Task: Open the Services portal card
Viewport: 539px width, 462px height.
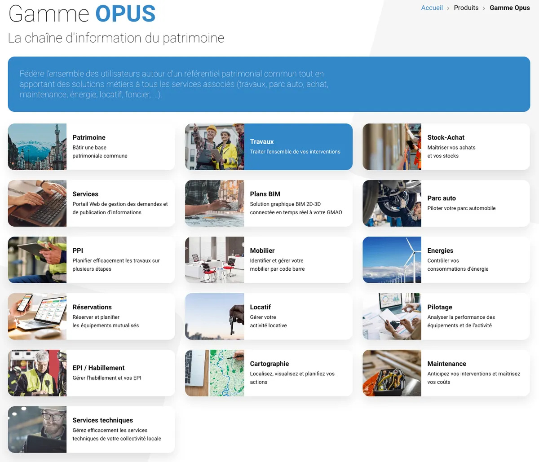Action: (x=90, y=203)
